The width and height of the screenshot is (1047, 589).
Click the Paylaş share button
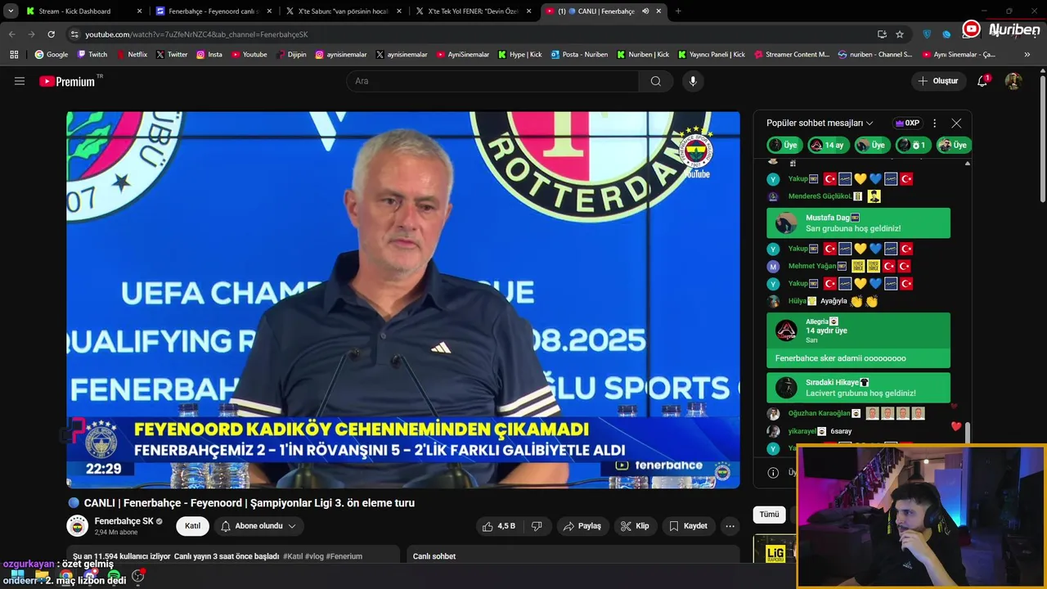(582, 526)
